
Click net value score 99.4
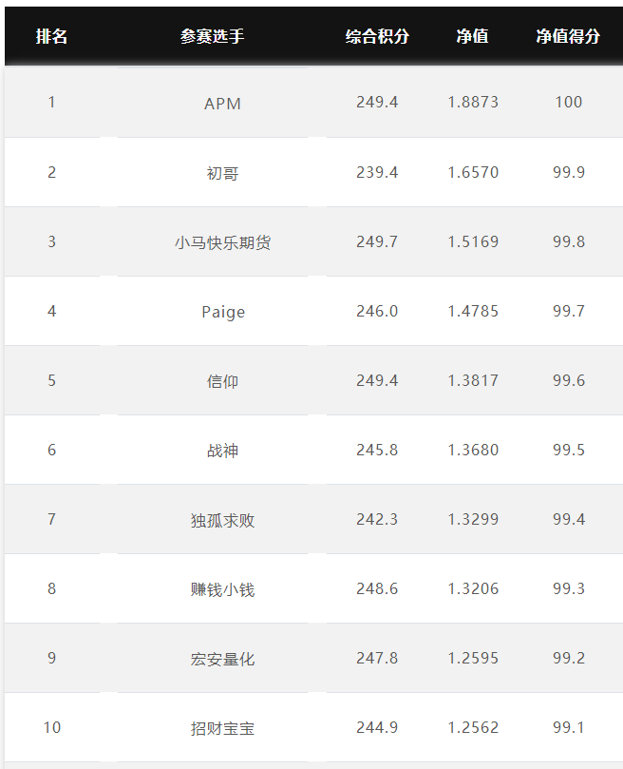569,519
